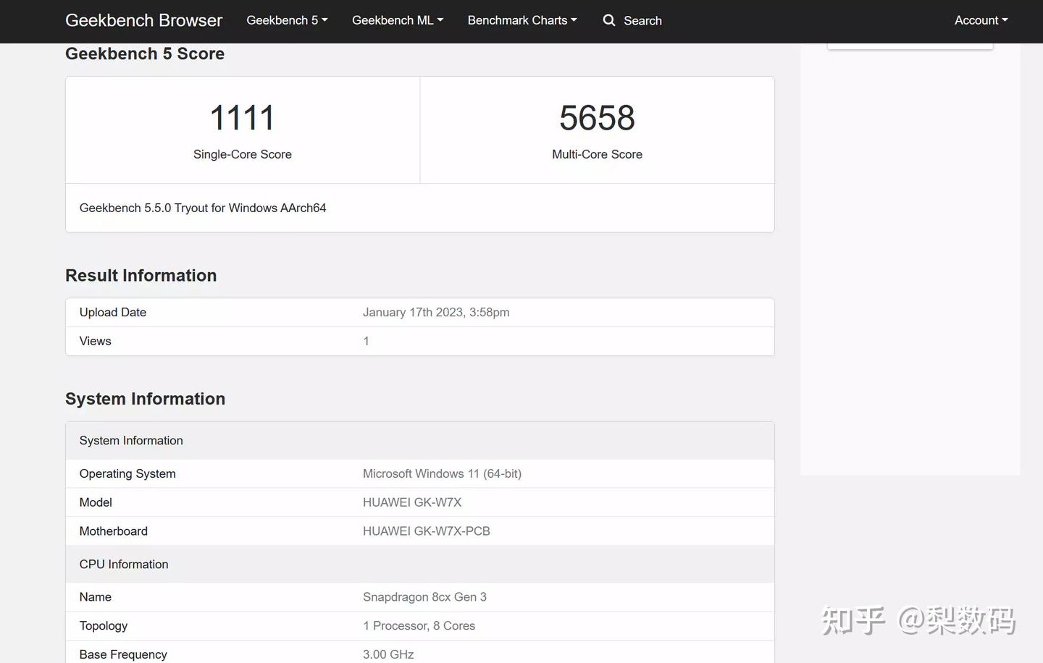The height and width of the screenshot is (663, 1043).
Task: Open the Geekbench ML dropdown
Action: (397, 20)
